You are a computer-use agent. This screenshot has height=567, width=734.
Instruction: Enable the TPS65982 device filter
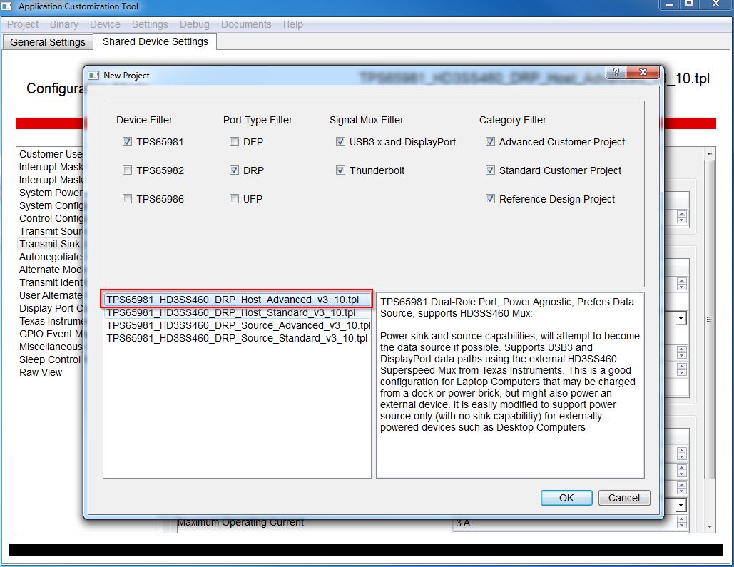point(127,170)
